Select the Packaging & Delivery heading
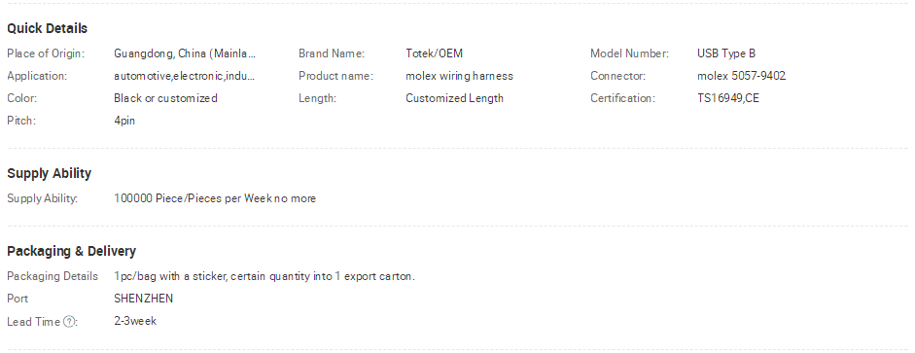This screenshot has height=353, width=915. tap(71, 251)
